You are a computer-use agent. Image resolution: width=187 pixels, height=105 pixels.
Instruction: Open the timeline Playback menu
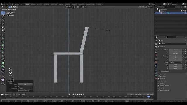pyautogui.click(x=8, y=94)
